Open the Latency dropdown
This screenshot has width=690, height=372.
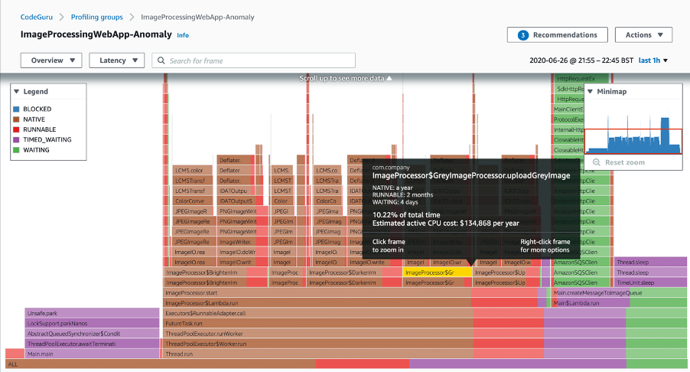[x=116, y=60]
